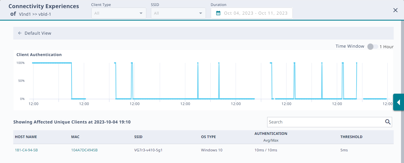Click the SSID column header
The width and height of the screenshot is (404, 163).
(138, 137)
